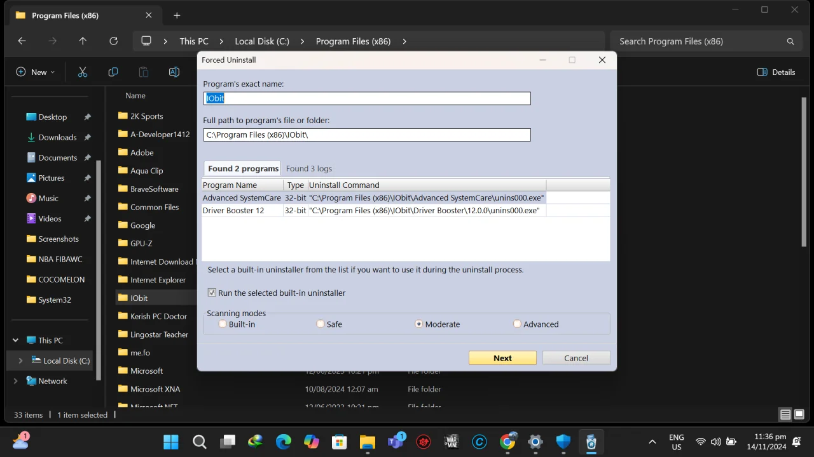Select the Built-in scanning mode
Image resolution: width=814 pixels, height=457 pixels.
point(223,324)
